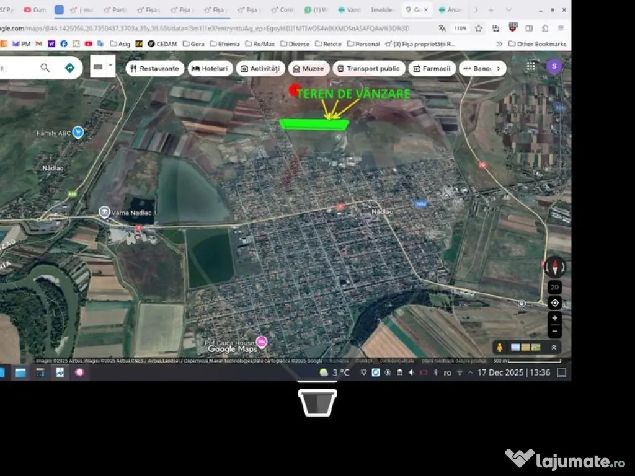The image size is (635, 476).
Task: Toggle the Muzee category filter
Action: pyautogui.click(x=308, y=69)
